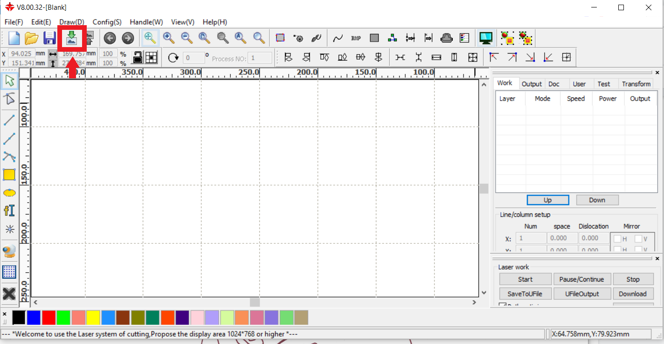Select the Point star tool

coord(9,229)
